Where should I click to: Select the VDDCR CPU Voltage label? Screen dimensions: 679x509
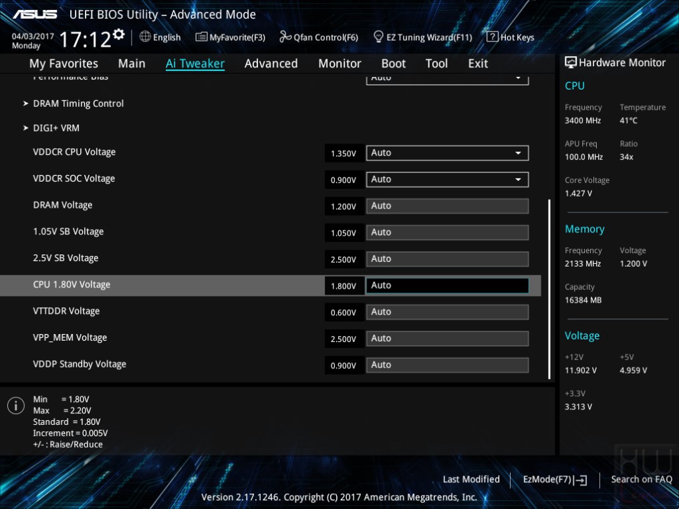[74, 152]
